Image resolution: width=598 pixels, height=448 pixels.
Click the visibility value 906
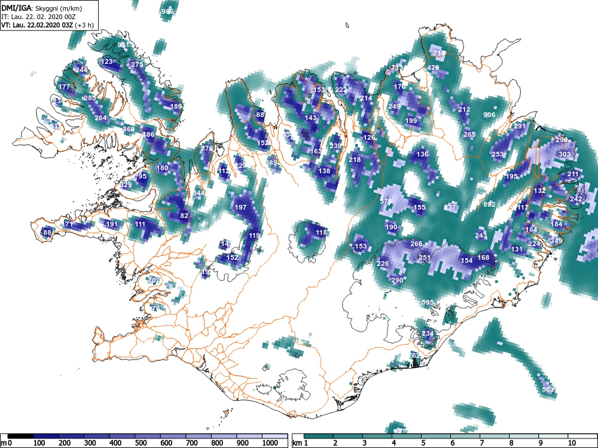point(489,115)
